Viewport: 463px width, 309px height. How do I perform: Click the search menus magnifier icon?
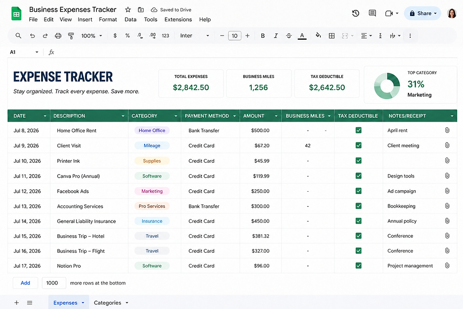click(18, 36)
